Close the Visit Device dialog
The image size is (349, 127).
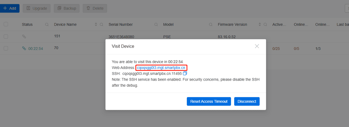[257, 46]
